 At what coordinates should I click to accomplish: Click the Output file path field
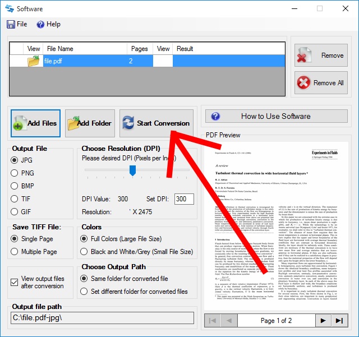coord(102,318)
